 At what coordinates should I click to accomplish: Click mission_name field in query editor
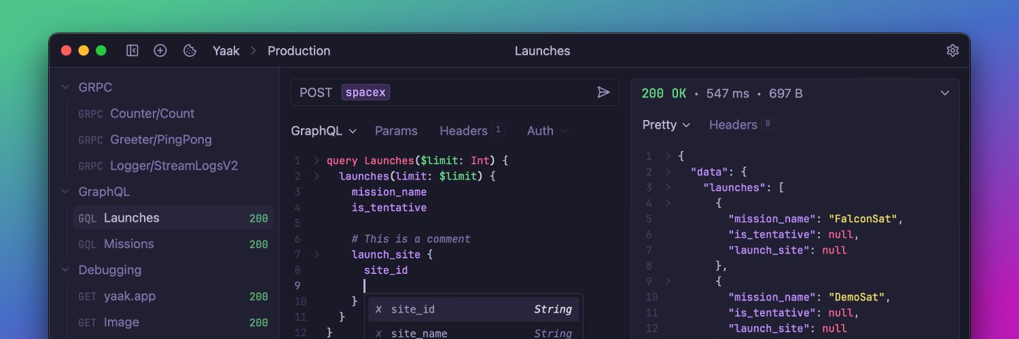pos(389,192)
